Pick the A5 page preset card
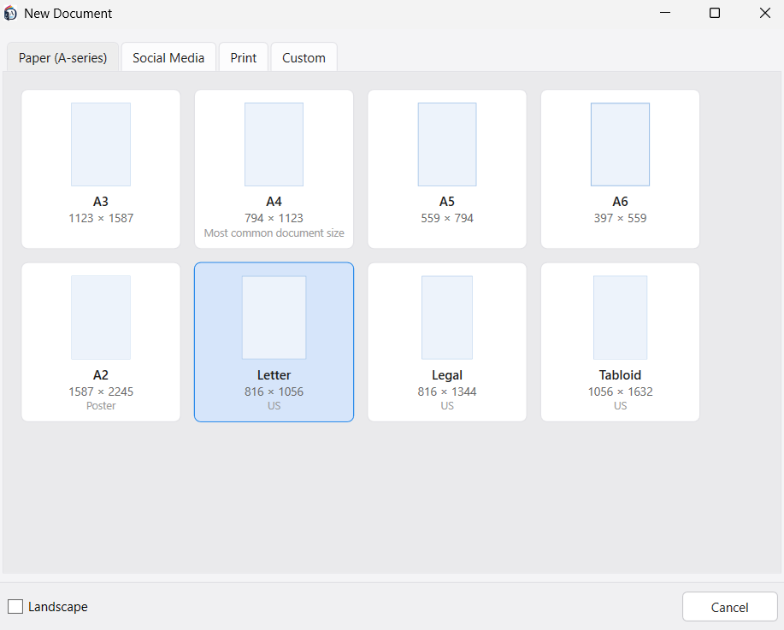 tap(447, 169)
